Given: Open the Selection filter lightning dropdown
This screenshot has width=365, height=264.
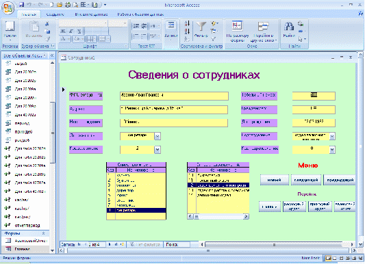Looking at the screenshot, I should 214,23.
